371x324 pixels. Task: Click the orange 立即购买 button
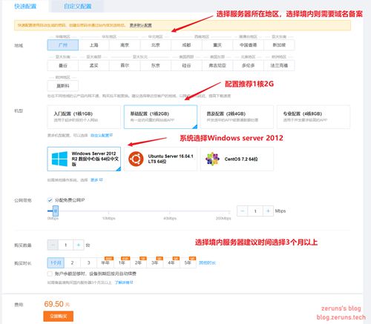click(58, 316)
